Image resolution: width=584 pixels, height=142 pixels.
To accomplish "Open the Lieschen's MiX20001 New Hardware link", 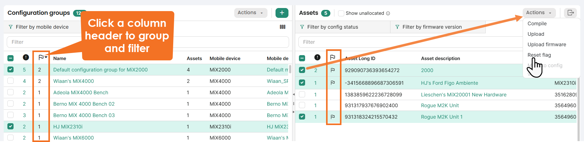I will coord(464,95).
